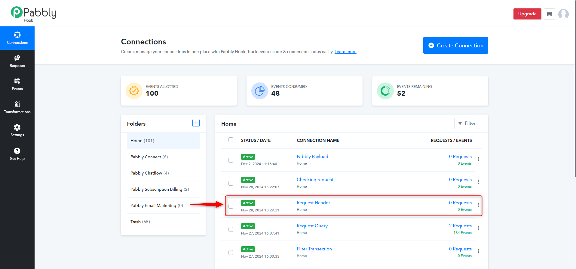This screenshot has width=576, height=269.
Task: Open the Requests sidebar section
Action: pos(17,61)
